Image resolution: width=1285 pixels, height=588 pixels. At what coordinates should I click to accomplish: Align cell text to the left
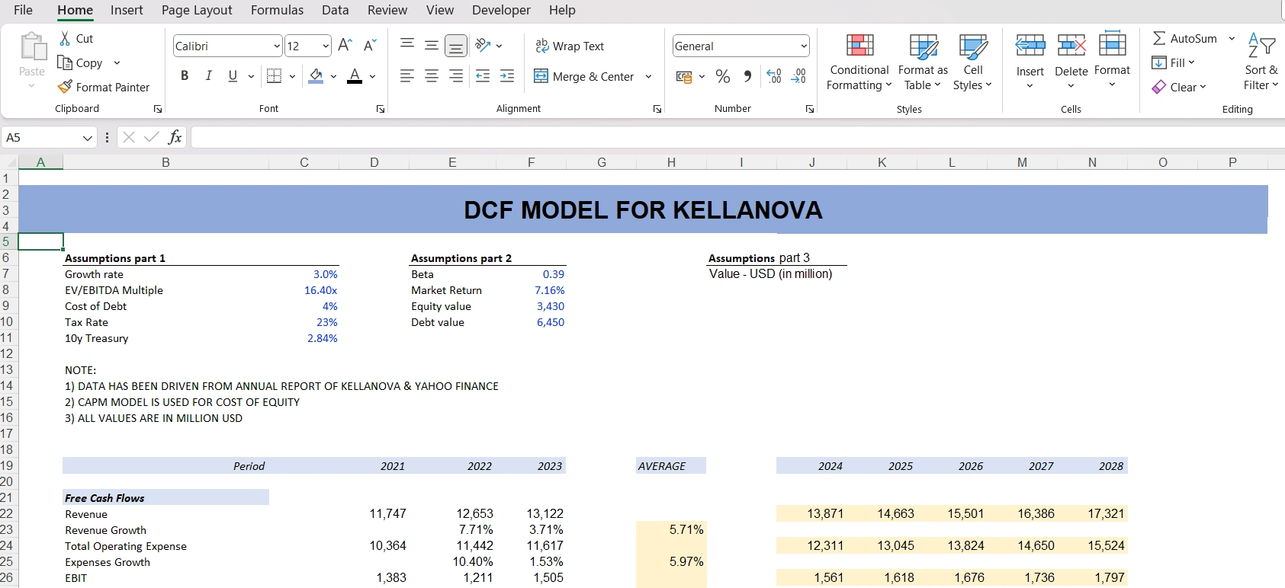[x=407, y=76]
